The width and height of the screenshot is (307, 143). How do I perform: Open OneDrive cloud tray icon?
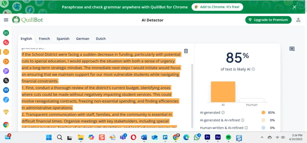pyautogui.click(x=270, y=137)
